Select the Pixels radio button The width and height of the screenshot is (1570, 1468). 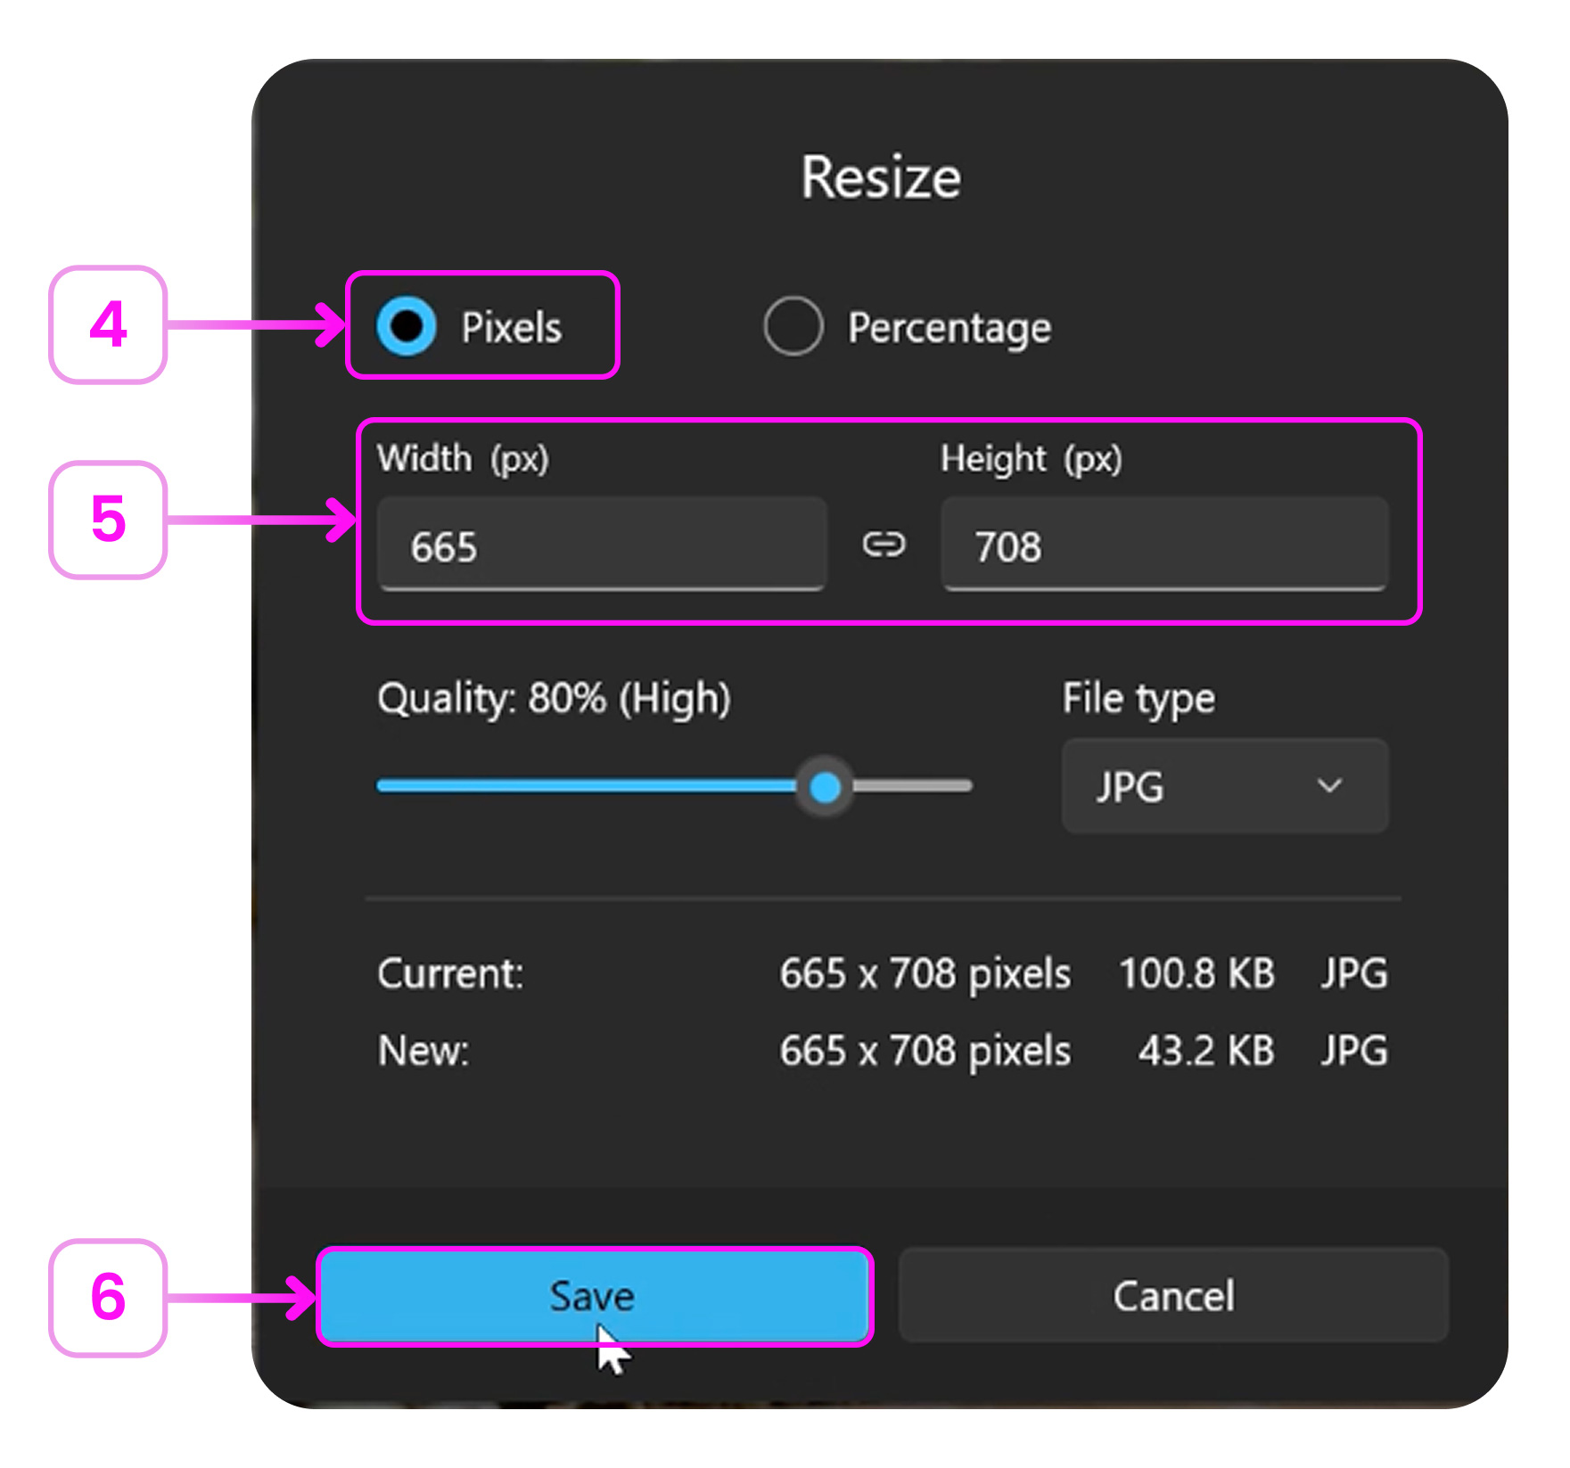407,326
